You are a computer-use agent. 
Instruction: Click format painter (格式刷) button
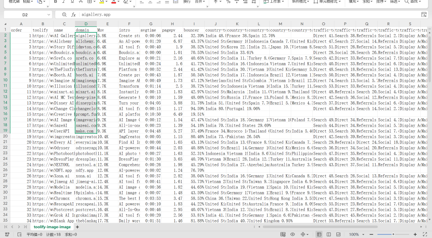(x=14, y=2)
